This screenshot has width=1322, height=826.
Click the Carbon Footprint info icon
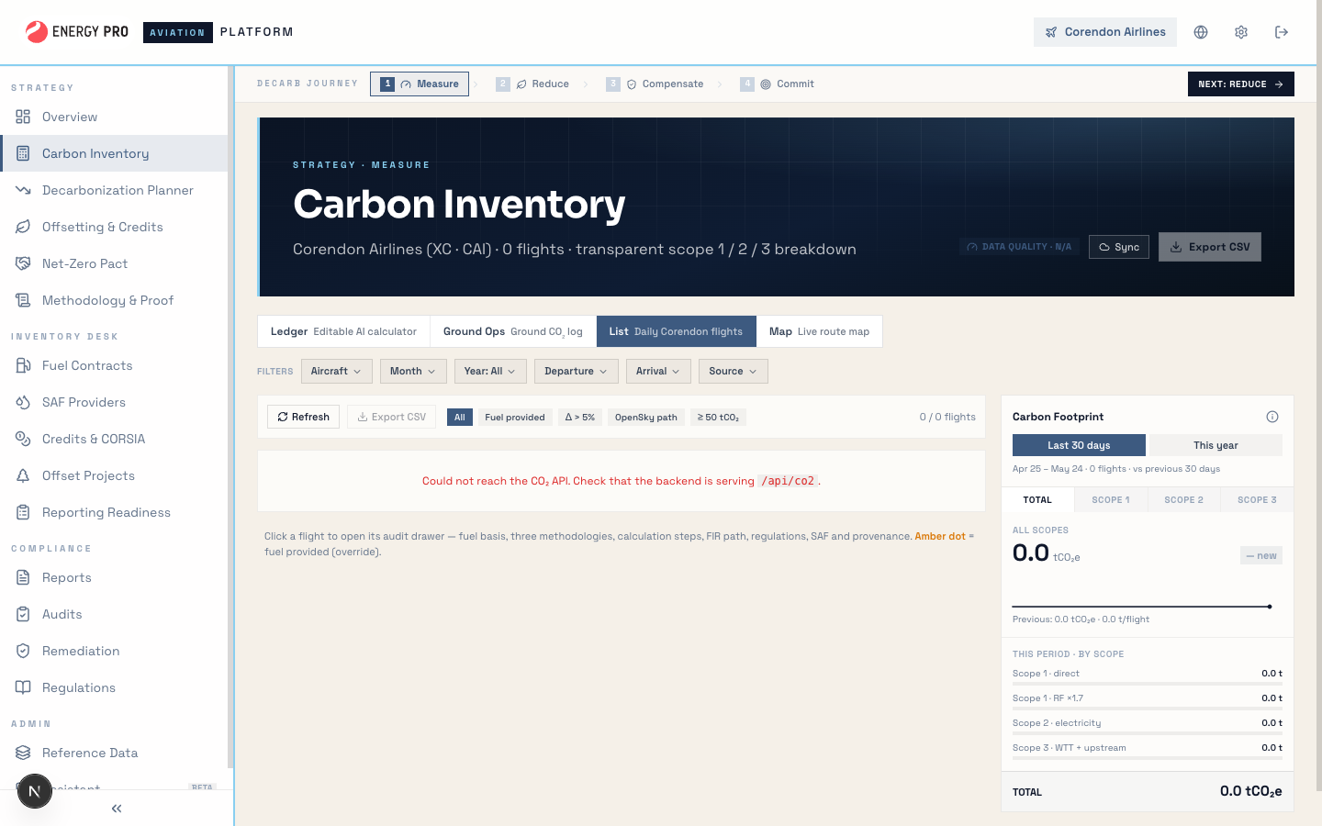tap(1272, 417)
